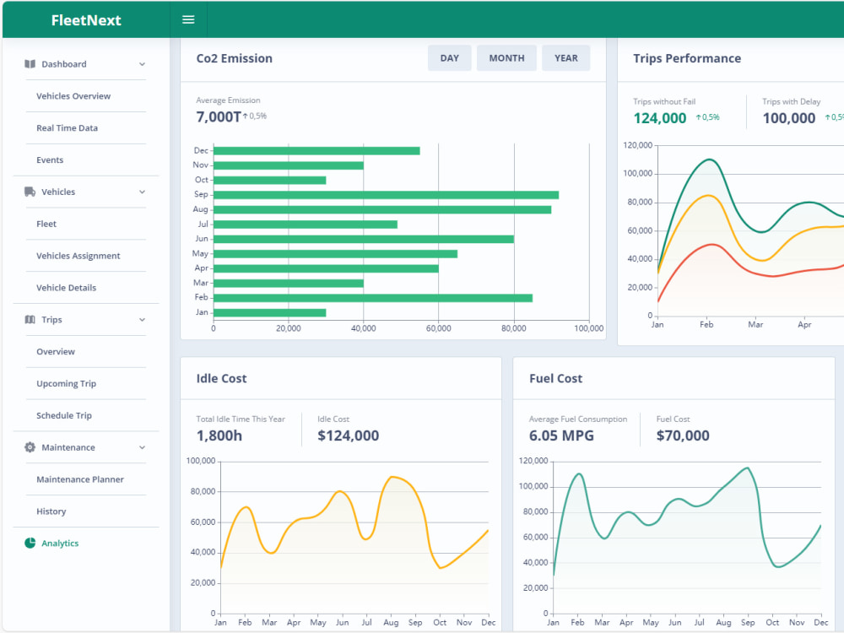The width and height of the screenshot is (844, 633).
Task: Click the Maintenance gear icon
Action: [x=30, y=447]
